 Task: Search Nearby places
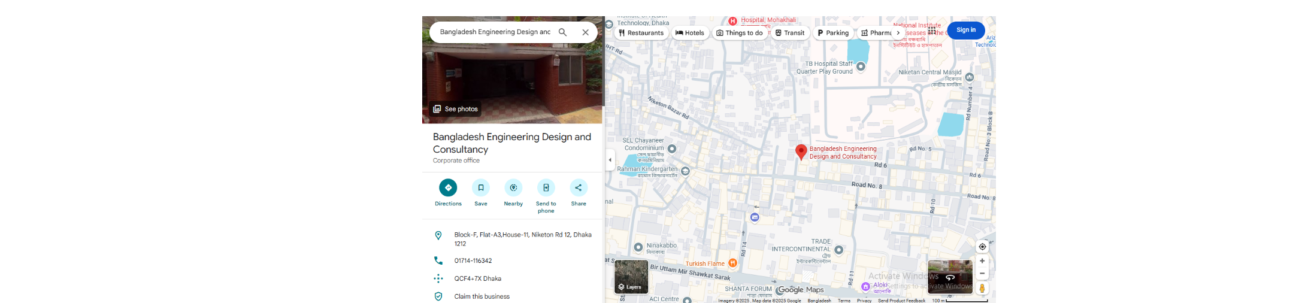[513, 193]
